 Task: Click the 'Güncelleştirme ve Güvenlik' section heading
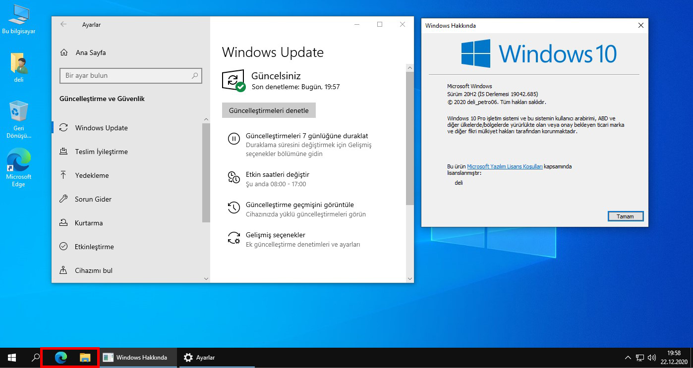102,99
